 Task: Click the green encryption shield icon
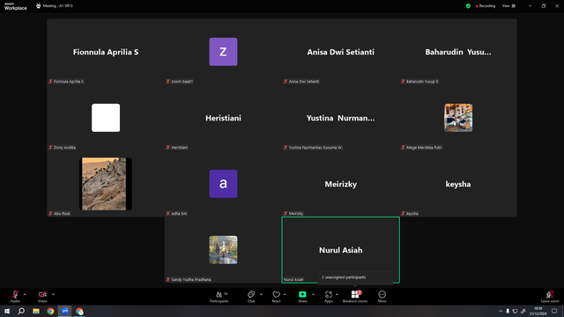coord(468,6)
